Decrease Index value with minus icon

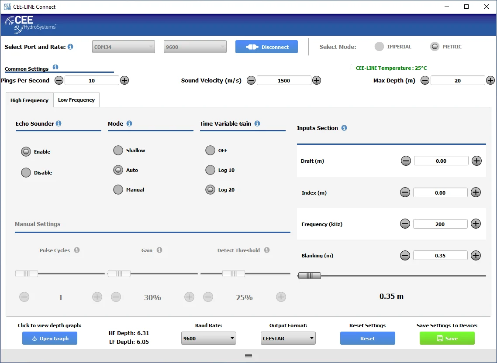coord(405,192)
